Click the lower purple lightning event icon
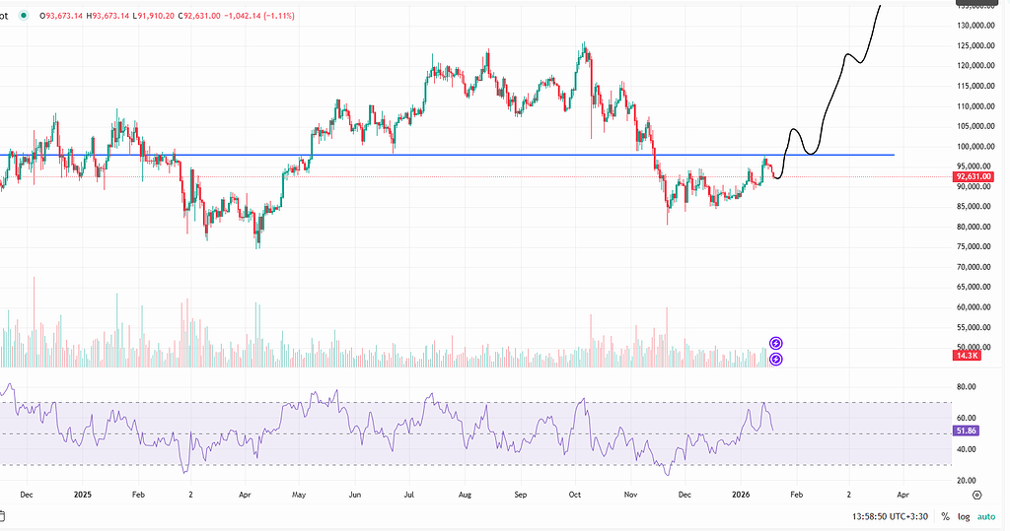Screen dimensions: 1010x531 [x=776, y=360]
